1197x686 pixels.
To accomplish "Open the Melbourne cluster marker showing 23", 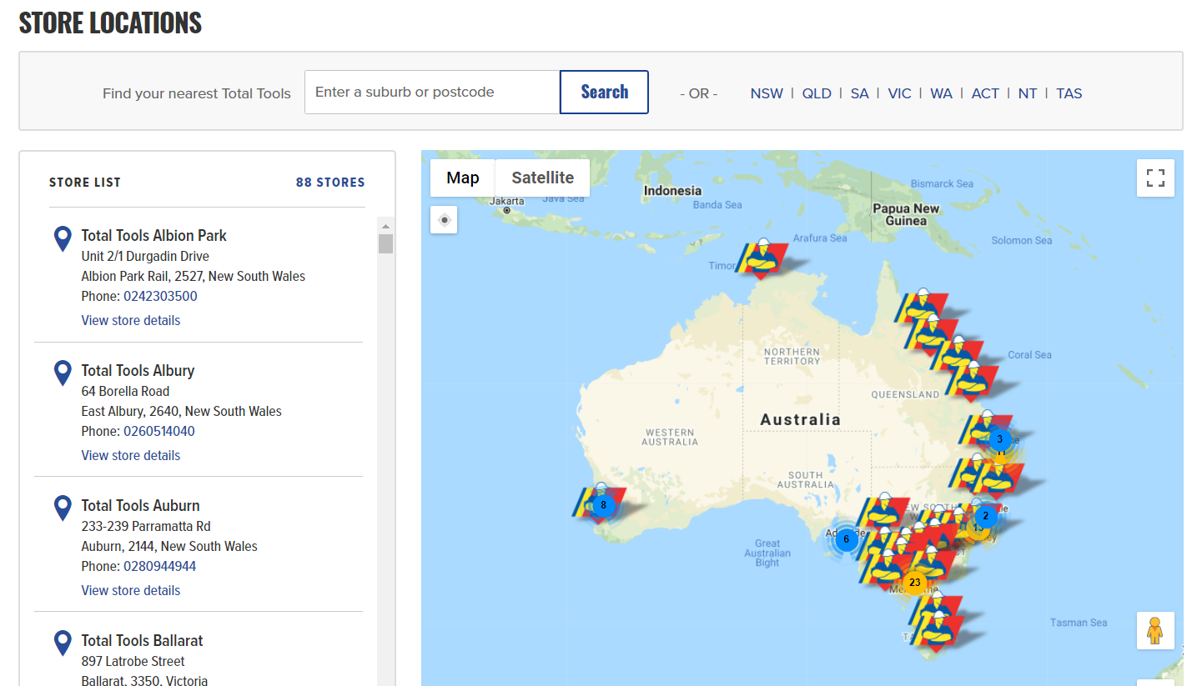I will tap(915, 583).
